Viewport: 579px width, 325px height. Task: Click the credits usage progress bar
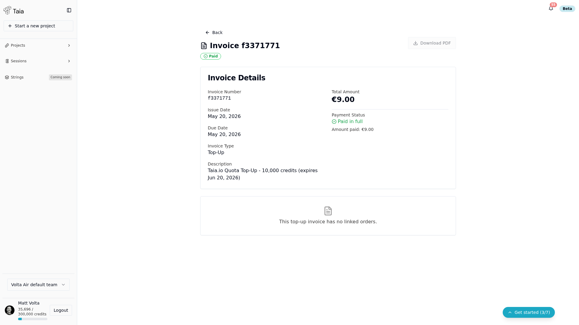(33, 319)
